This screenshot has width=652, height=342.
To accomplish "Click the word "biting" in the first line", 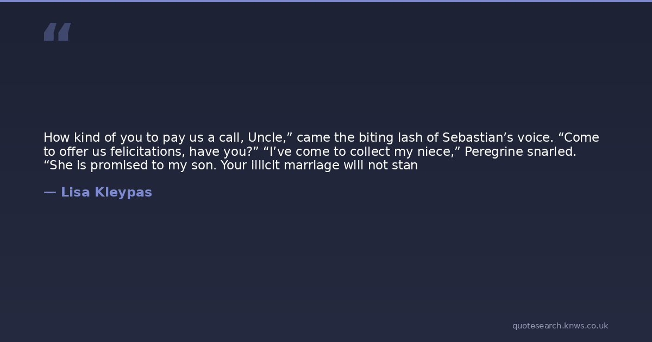I will (x=376, y=138).
